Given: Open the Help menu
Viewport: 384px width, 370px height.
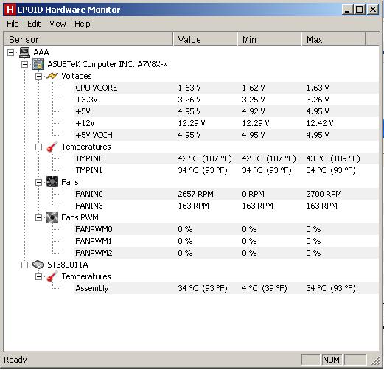Looking at the screenshot, I should (x=83, y=24).
